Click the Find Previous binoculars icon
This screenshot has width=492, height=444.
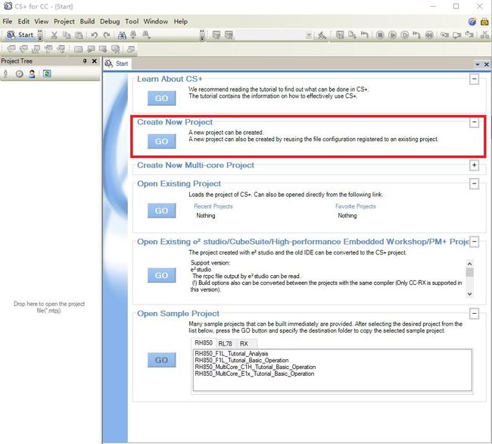click(x=133, y=35)
